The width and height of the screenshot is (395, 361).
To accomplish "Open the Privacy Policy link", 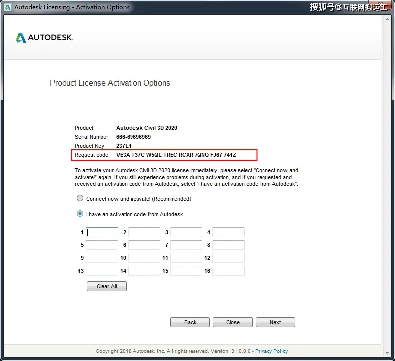I will point(271,351).
